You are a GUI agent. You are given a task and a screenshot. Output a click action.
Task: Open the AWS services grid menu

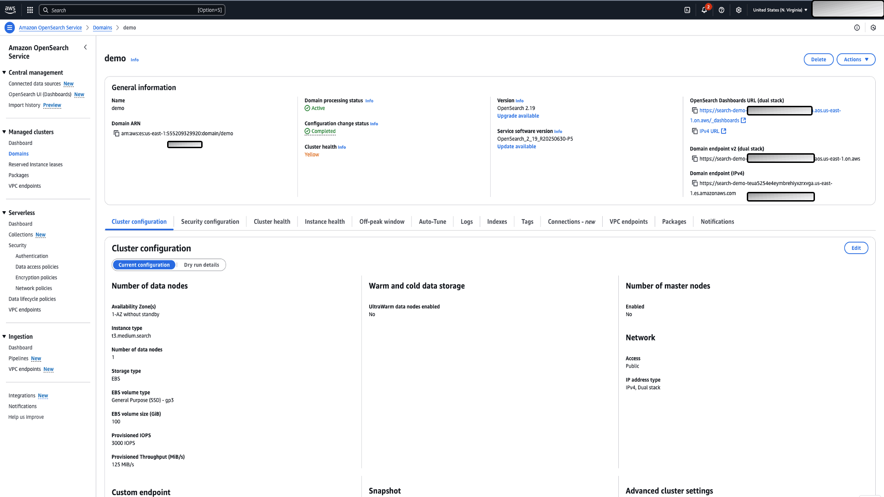click(30, 10)
